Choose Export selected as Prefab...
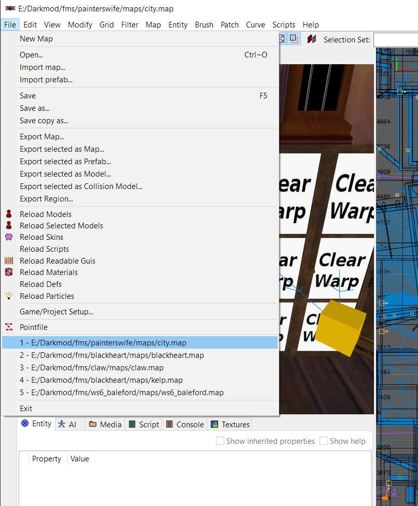Screen dimensions: 418x506 pyautogui.click(x=65, y=162)
